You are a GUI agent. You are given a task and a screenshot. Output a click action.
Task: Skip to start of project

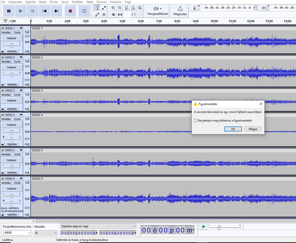44,11
